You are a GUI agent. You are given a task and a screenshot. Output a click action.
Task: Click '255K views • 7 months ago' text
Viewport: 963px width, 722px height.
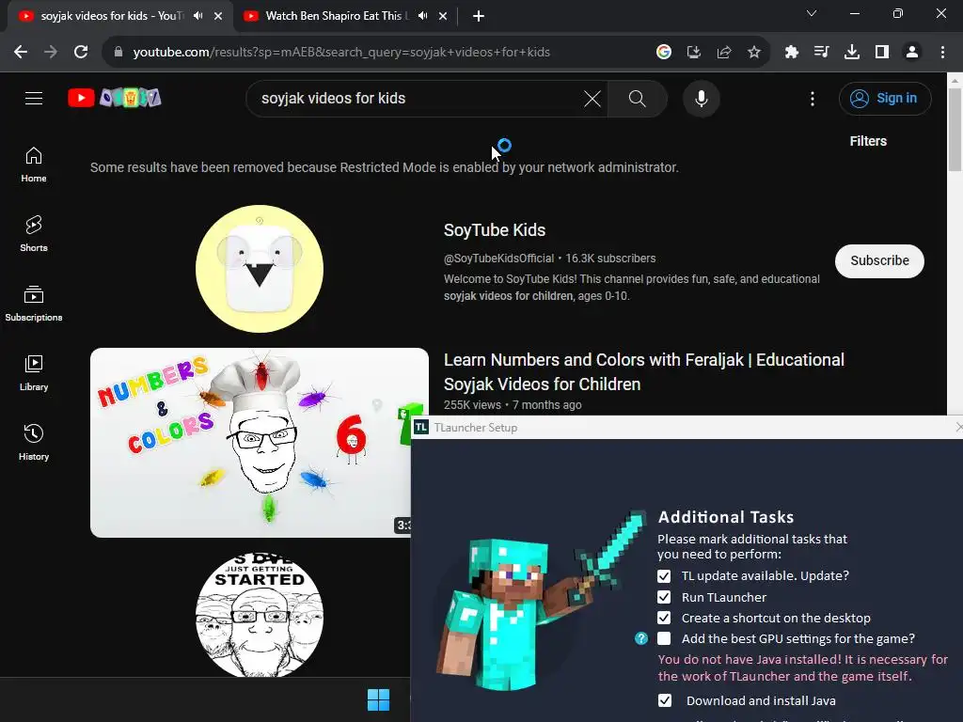pyautogui.click(x=513, y=405)
